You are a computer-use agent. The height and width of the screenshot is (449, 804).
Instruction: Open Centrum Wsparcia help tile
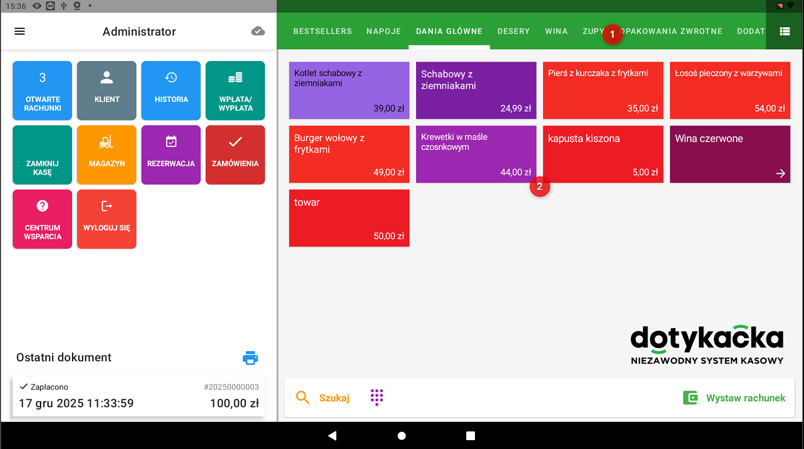(x=42, y=219)
